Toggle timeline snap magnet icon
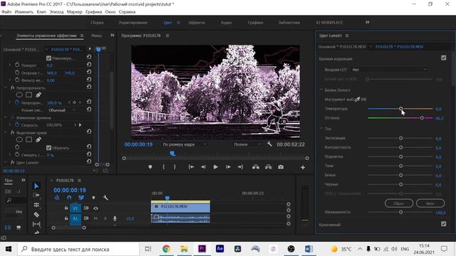 point(69,198)
